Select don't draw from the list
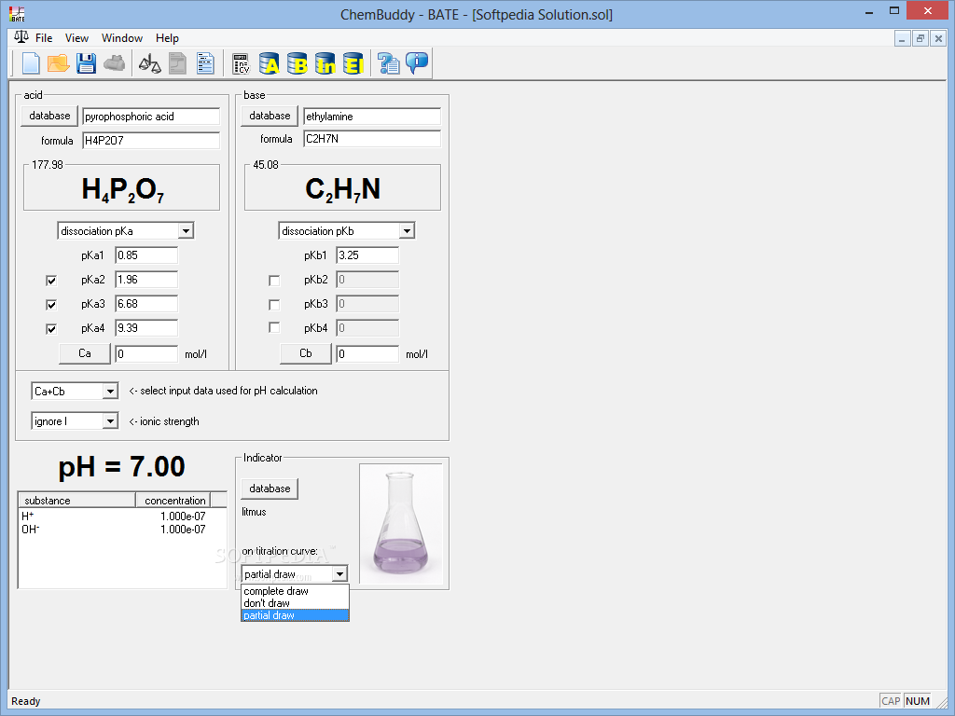This screenshot has height=716, width=955. [295, 603]
